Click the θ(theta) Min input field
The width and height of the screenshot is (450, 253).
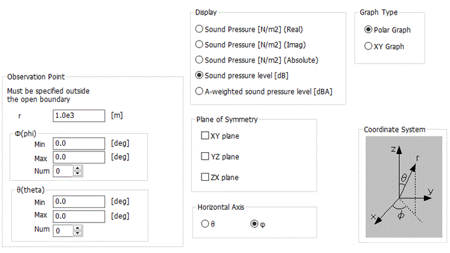[79, 202]
